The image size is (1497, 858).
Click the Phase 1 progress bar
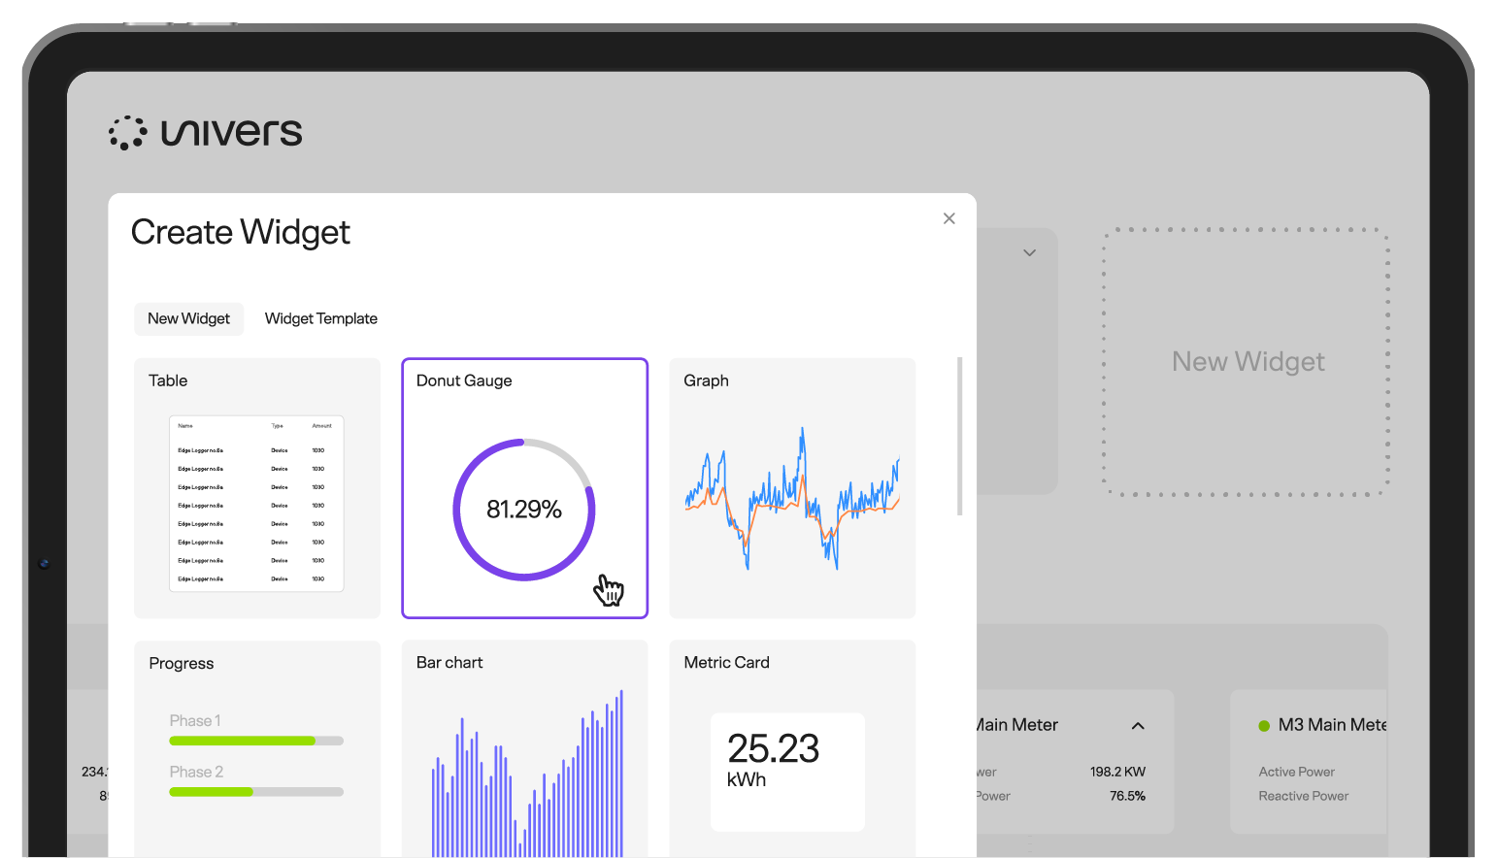tap(256, 740)
